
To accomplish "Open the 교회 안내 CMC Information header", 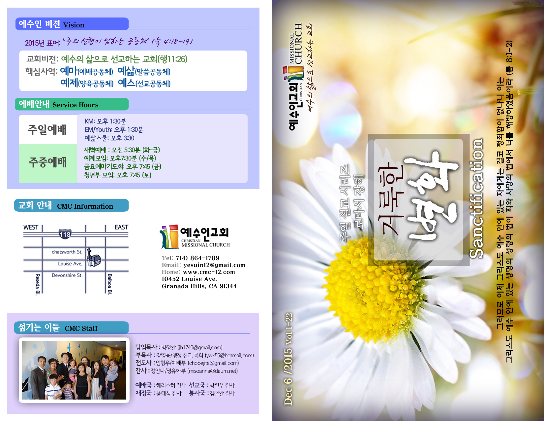I will tap(71, 205).
